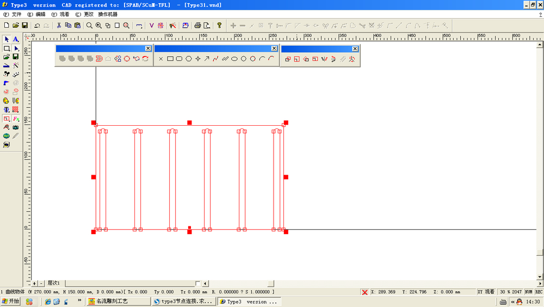Viewport: 544px width, 307px height.
Task: Close the shape tools floating palette
Action: 274,48
